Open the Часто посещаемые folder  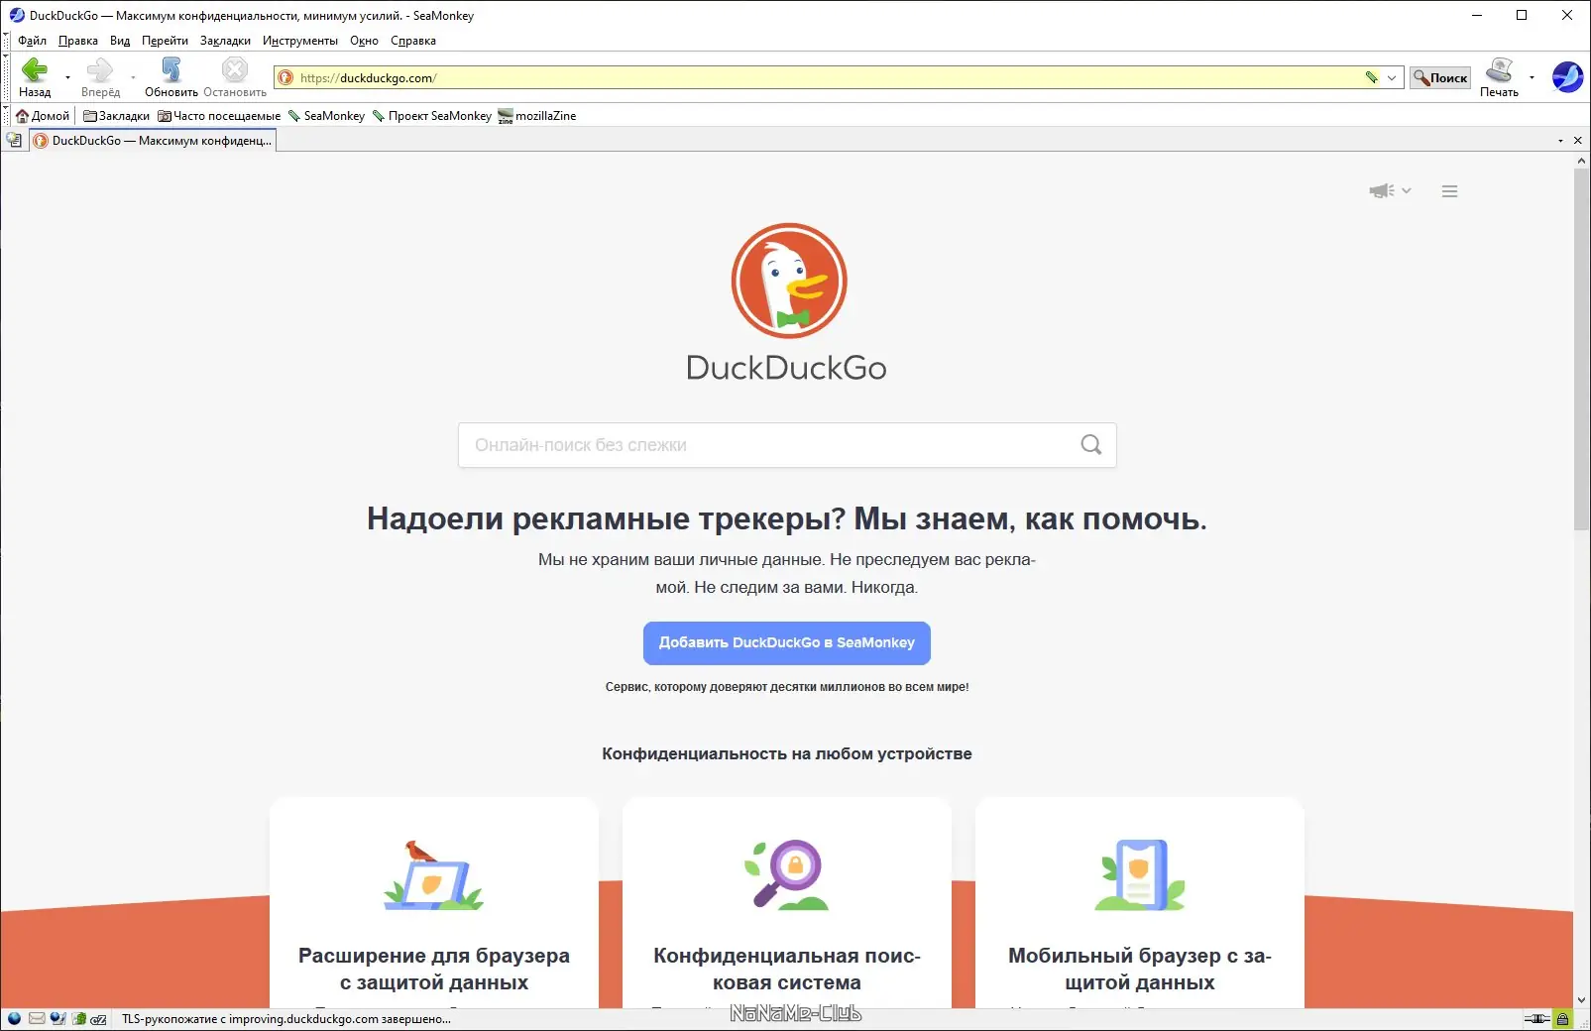219,116
